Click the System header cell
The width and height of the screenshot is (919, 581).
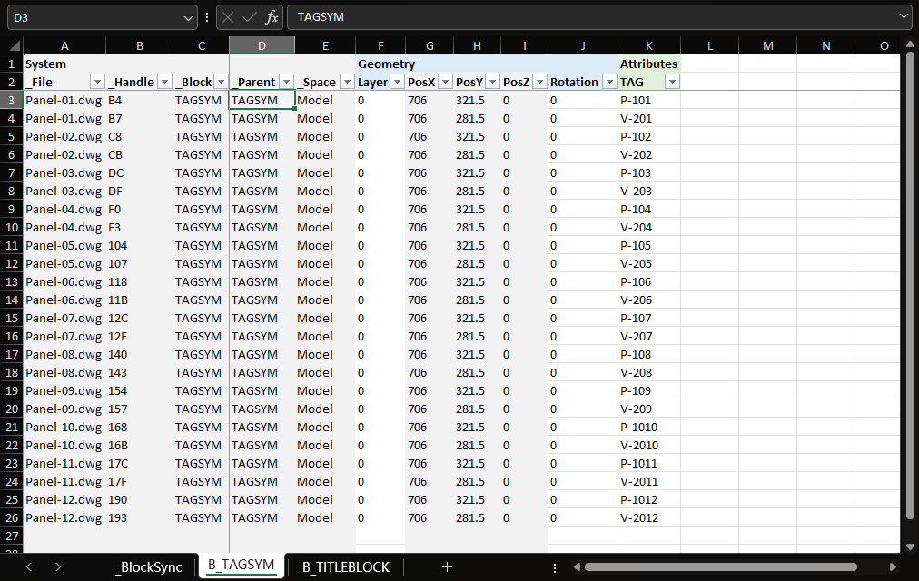click(64, 64)
